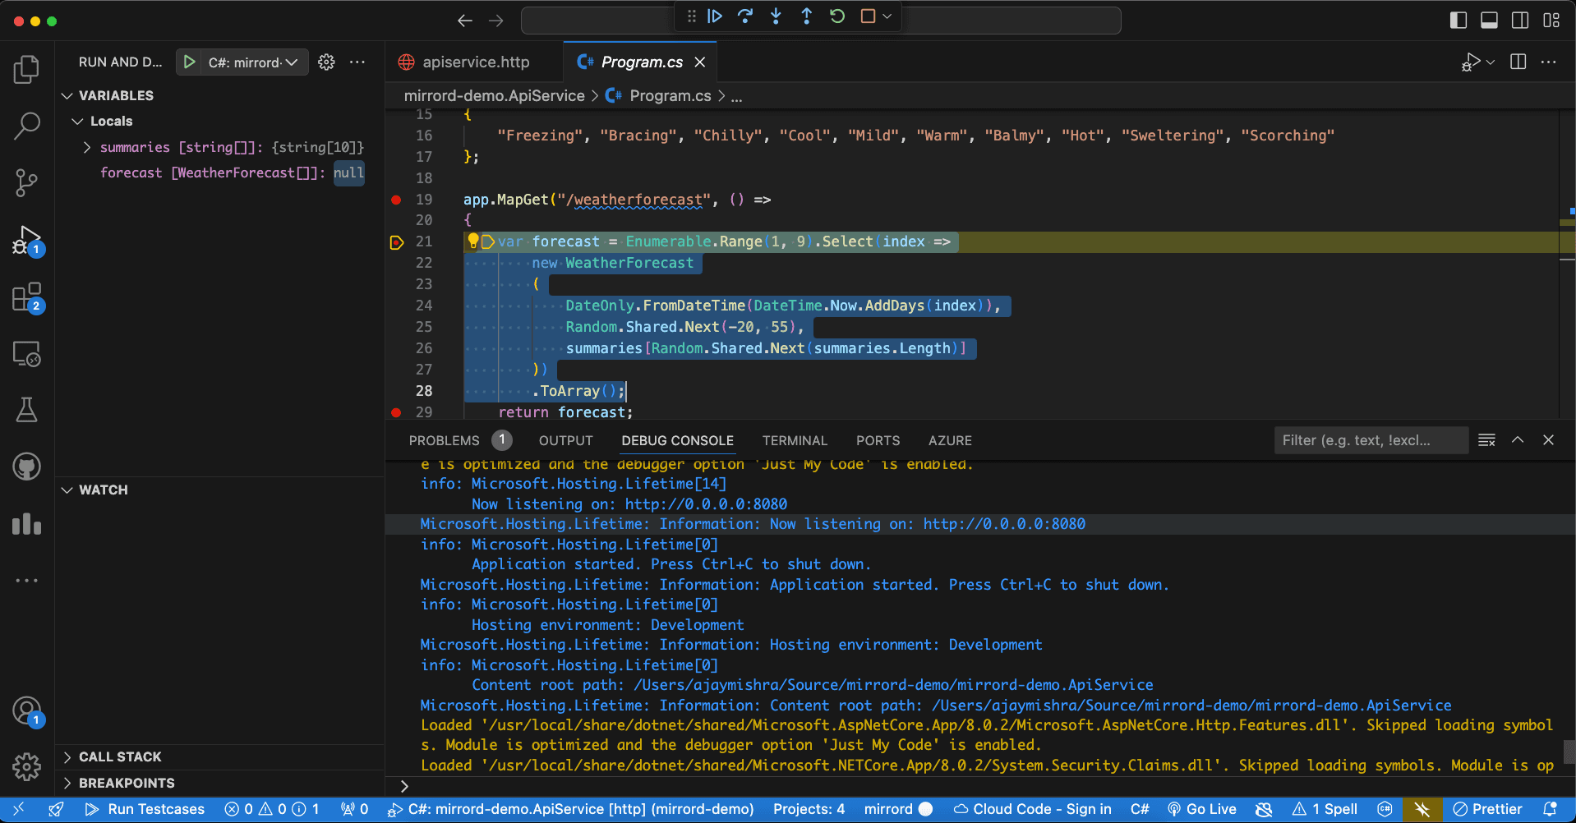Toggle the breakpoint on line 29
The width and height of the screenshot is (1576, 823).
(396, 412)
